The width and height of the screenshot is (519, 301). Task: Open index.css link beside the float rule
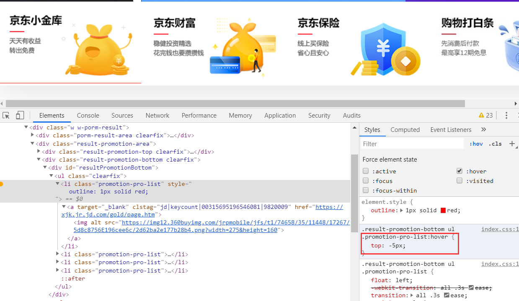(500, 264)
